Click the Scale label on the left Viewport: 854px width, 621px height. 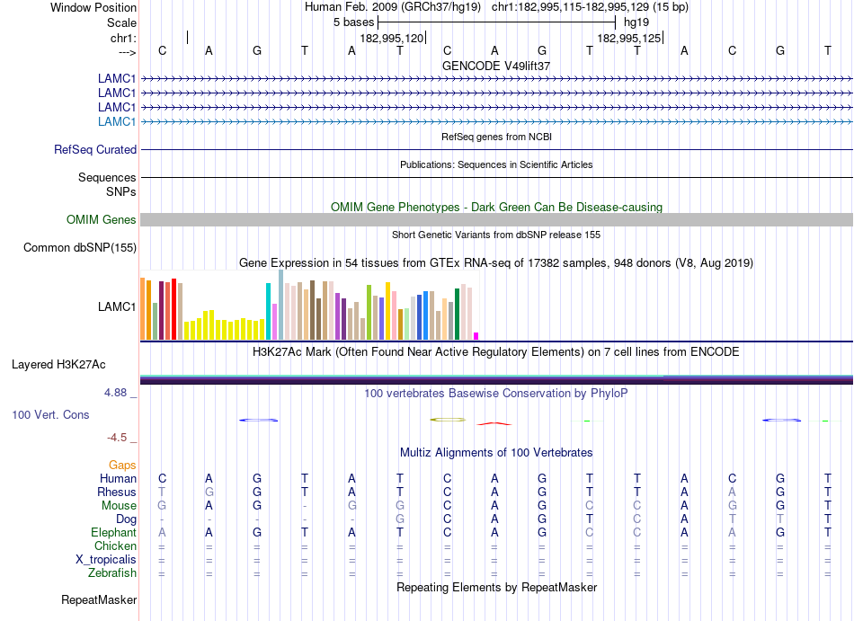pos(121,22)
